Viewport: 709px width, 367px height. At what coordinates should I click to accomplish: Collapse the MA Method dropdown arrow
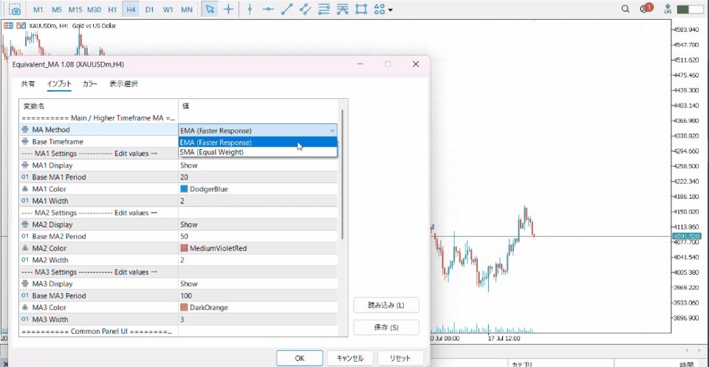click(332, 131)
